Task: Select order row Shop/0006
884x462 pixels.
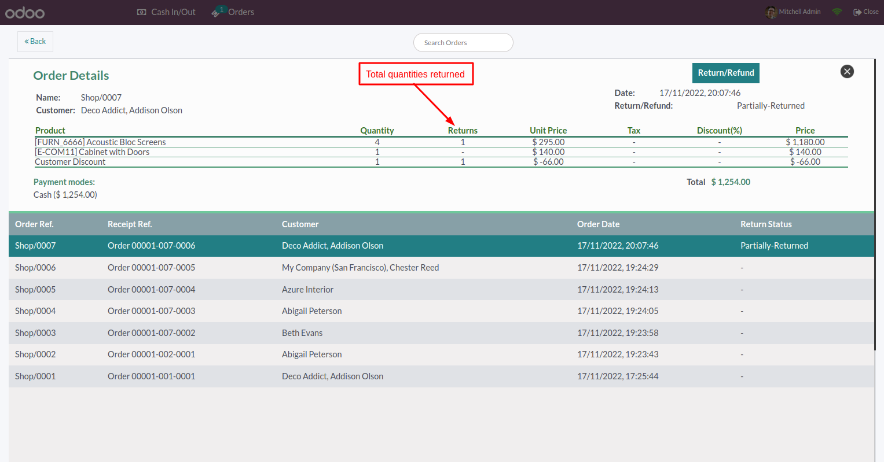Action: coord(441,268)
